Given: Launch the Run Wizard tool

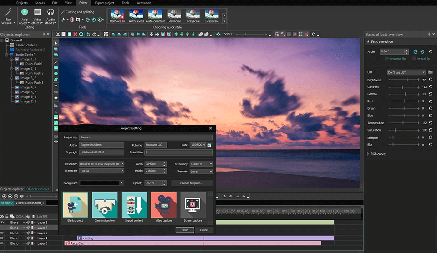Looking at the screenshot, I should [x=8, y=13].
